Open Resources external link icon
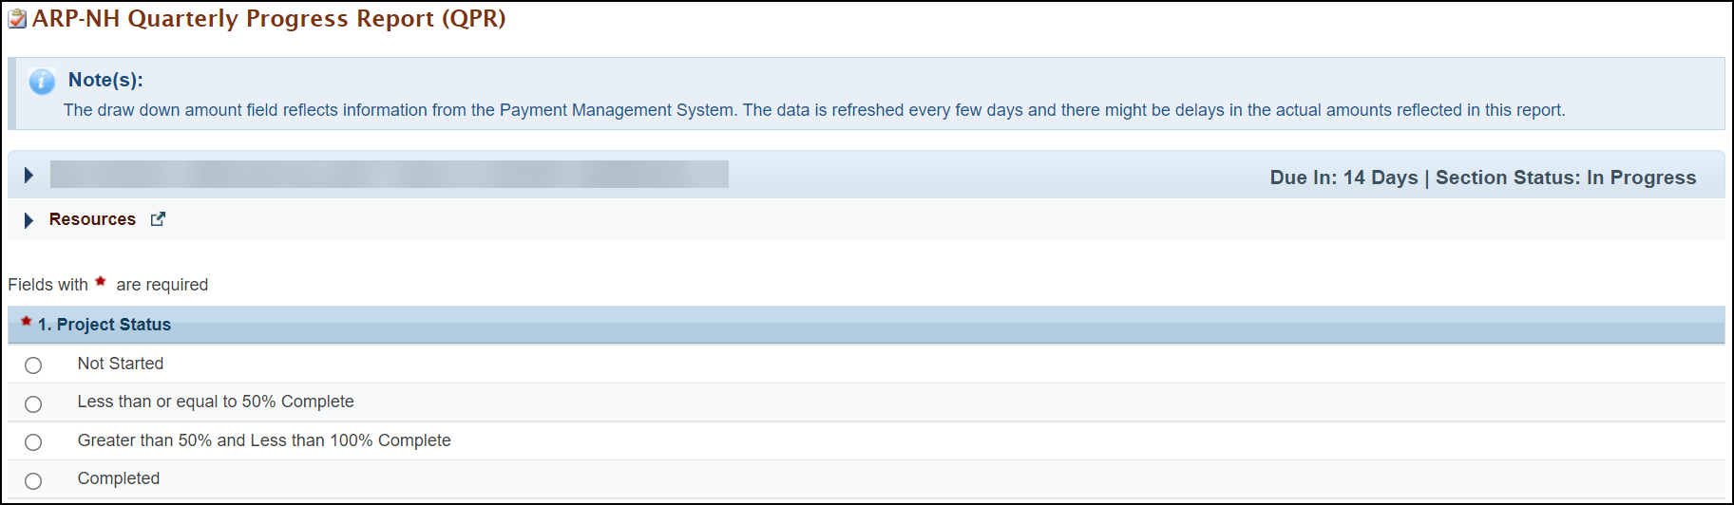1734x505 pixels. (158, 219)
